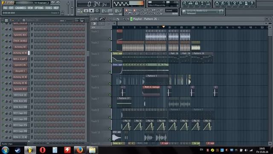273x154 pixels.
Task: Open the TOOLS menu
Action: pos(49,8)
